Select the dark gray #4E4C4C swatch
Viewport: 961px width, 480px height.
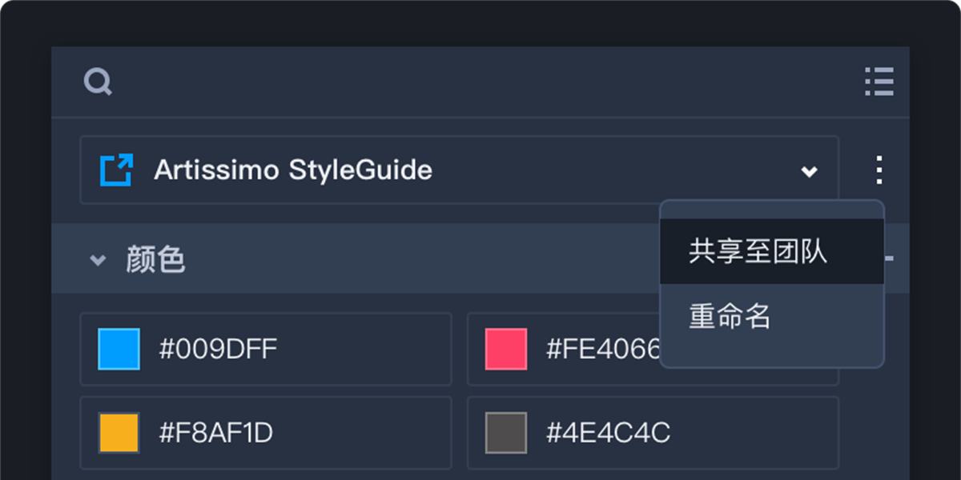[x=506, y=433]
